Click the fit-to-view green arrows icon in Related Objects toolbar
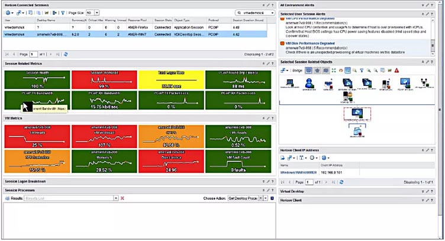The image size is (445, 241). tap(334, 70)
